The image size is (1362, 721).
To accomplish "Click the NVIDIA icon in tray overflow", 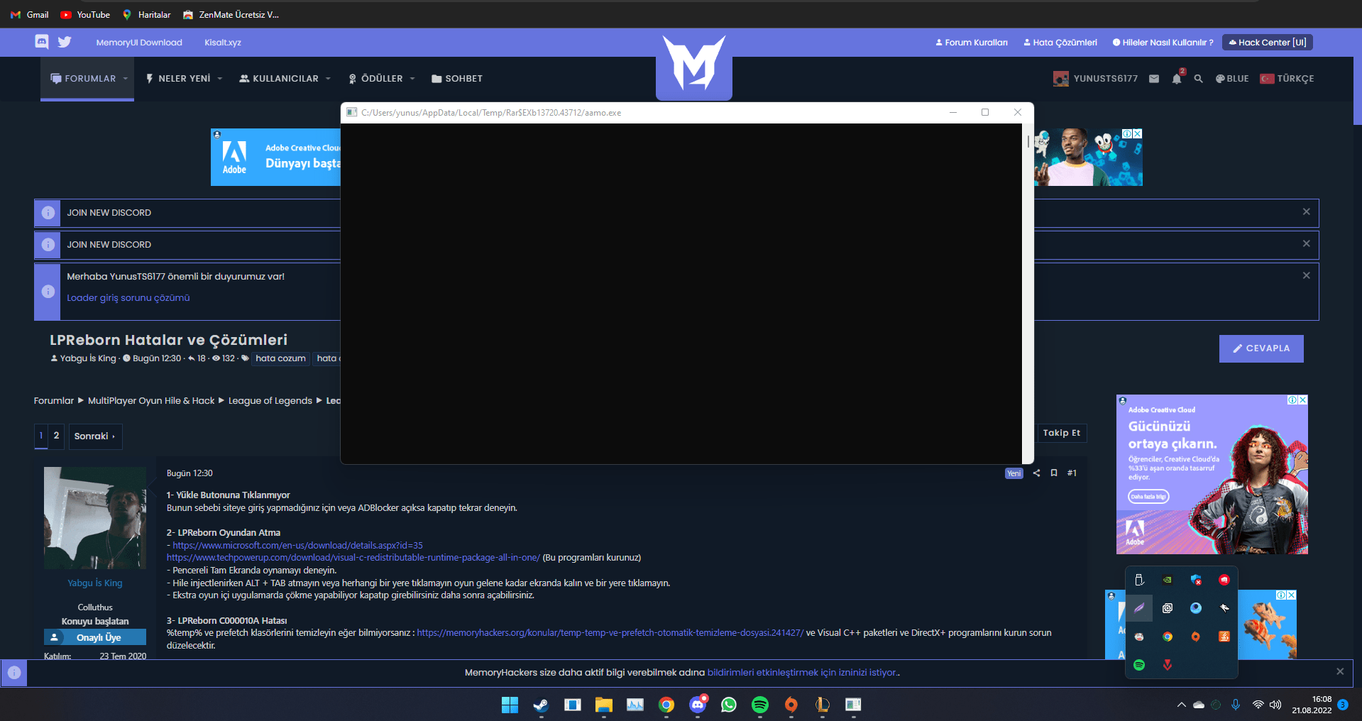I will click(1168, 580).
